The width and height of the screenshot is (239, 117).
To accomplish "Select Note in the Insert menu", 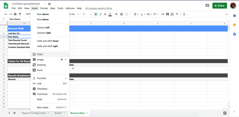I will [x=50, y=99].
